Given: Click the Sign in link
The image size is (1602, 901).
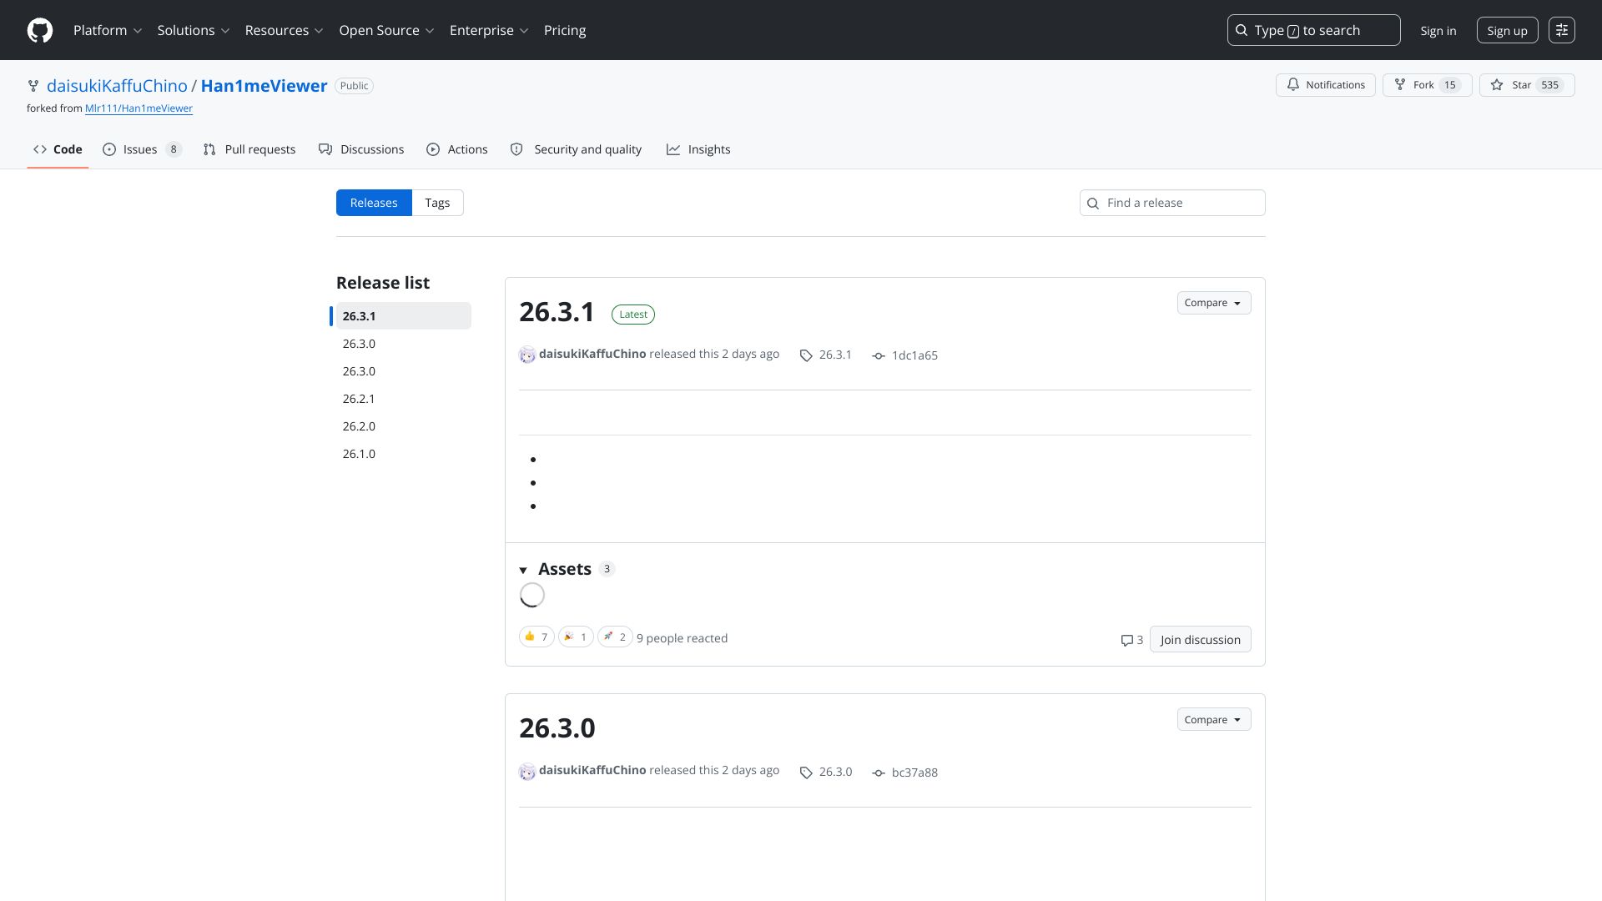Looking at the screenshot, I should pos(1438,30).
